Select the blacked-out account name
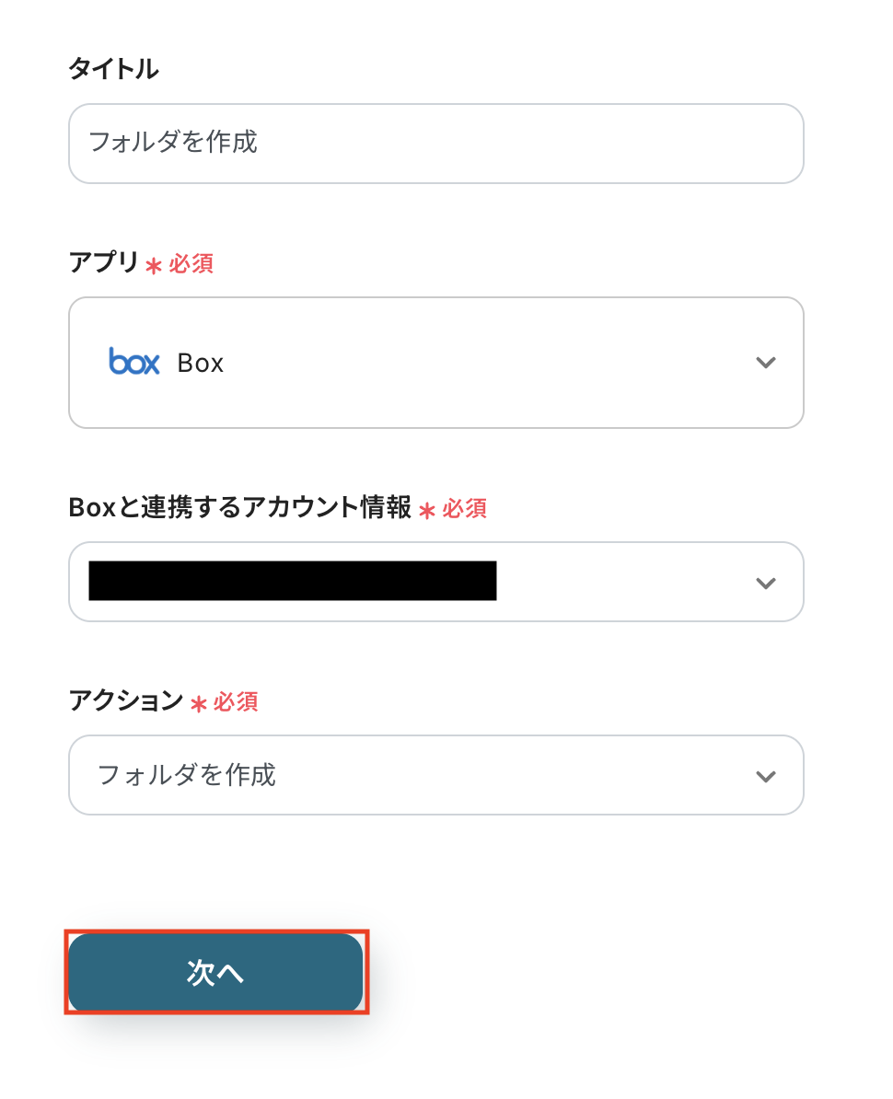Image resolution: width=893 pixels, height=1099 pixels. pos(292,581)
